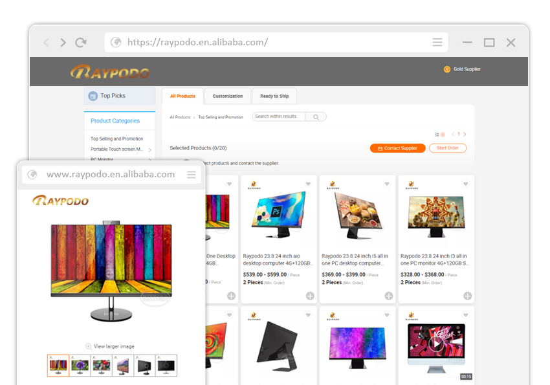Select the last black screen thumbnail

(x=166, y=366)
